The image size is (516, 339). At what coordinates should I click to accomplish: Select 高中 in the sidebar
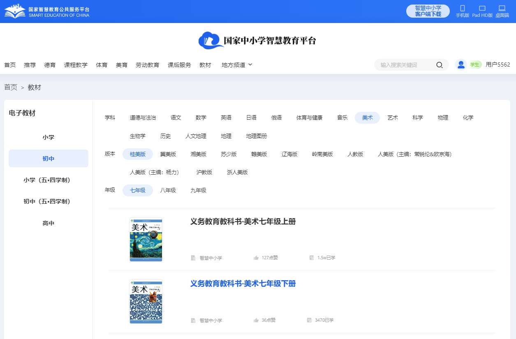(49, 223)
